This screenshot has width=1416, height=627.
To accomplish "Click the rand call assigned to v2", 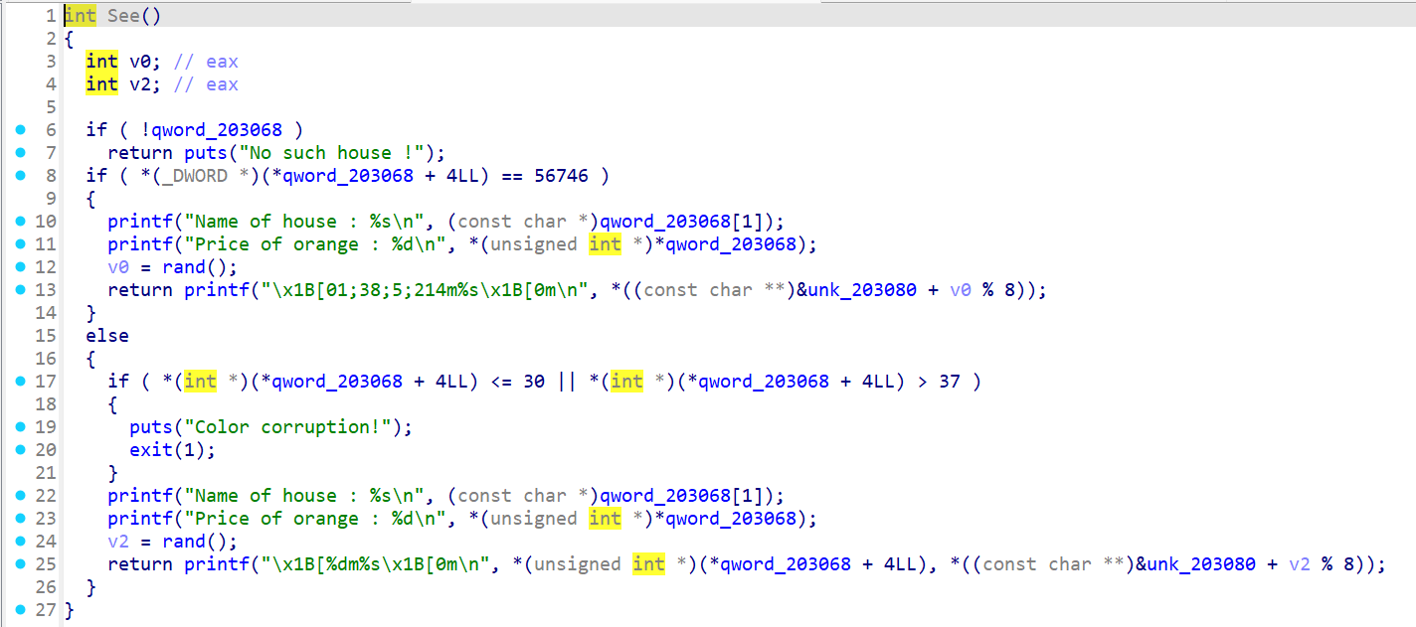I will [x=183, y=542].
